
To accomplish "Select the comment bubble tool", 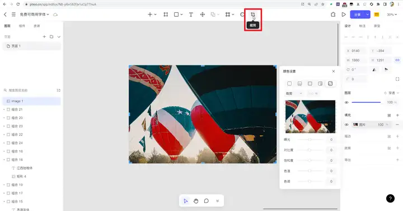I will 207,201.
